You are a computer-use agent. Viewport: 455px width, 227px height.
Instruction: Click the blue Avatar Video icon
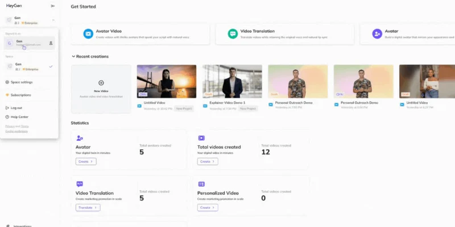click(88, 34)
